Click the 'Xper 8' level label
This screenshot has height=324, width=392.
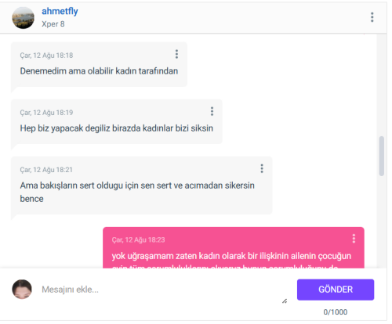point(53,24)
